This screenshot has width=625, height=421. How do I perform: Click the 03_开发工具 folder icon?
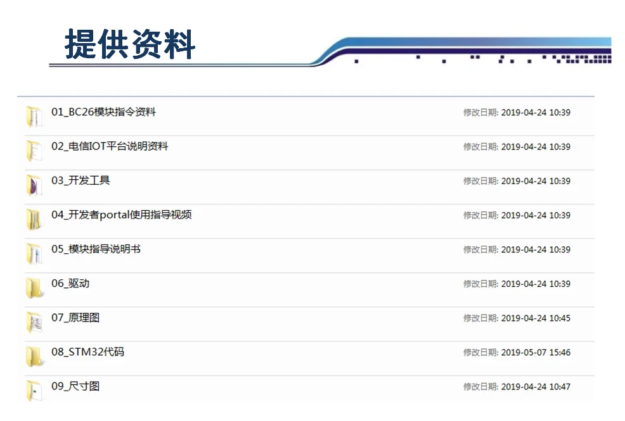pos(34,185)
